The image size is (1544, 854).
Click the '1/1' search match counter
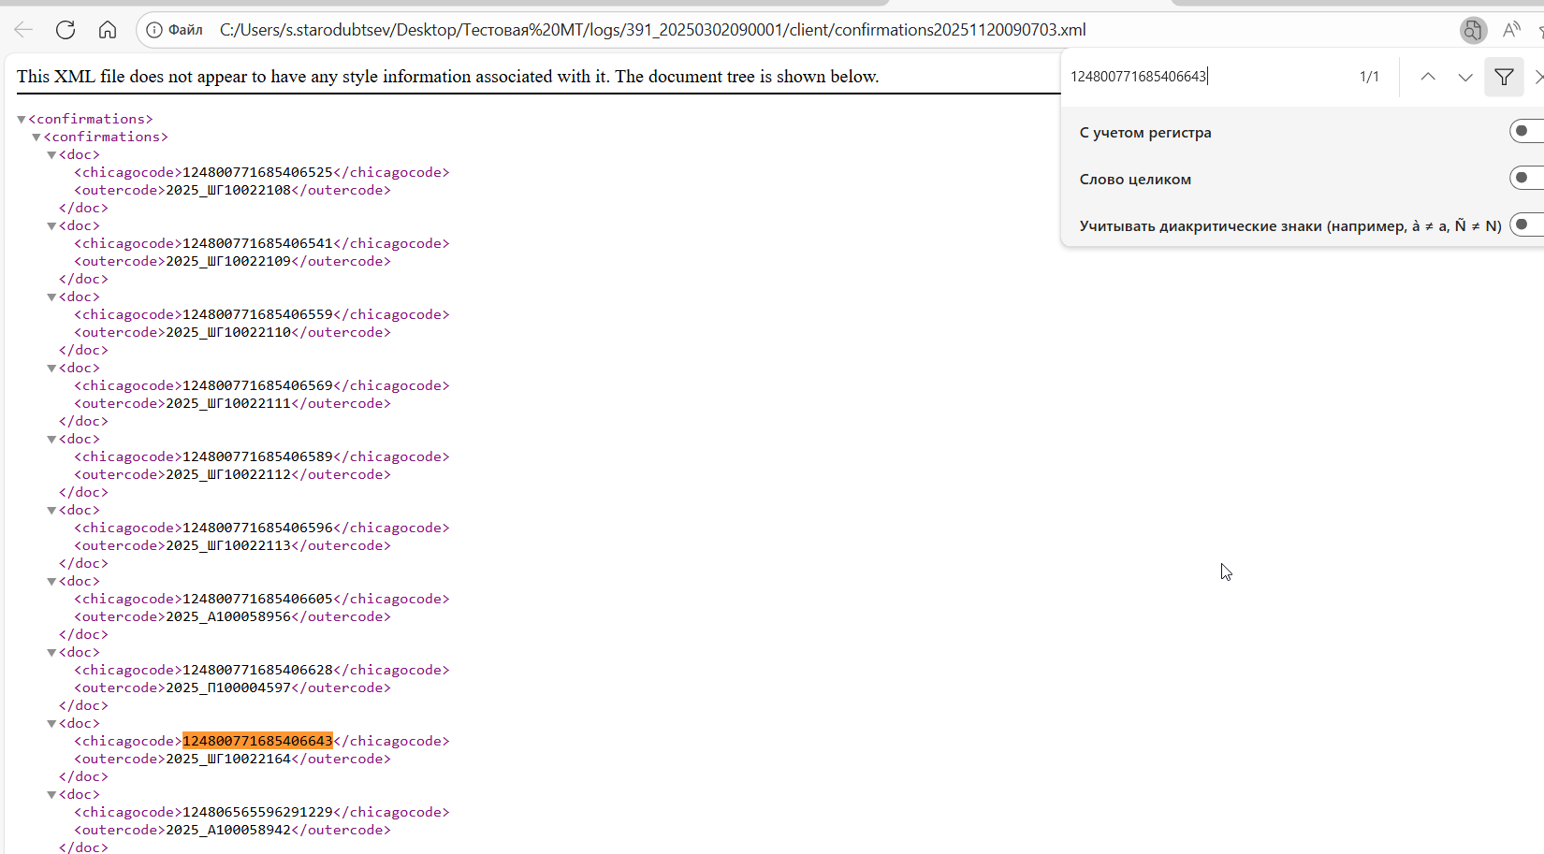coord(1369,77)
